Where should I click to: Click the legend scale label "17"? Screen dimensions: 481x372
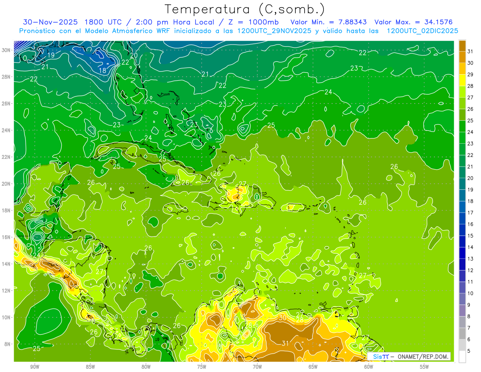(471, 213)
